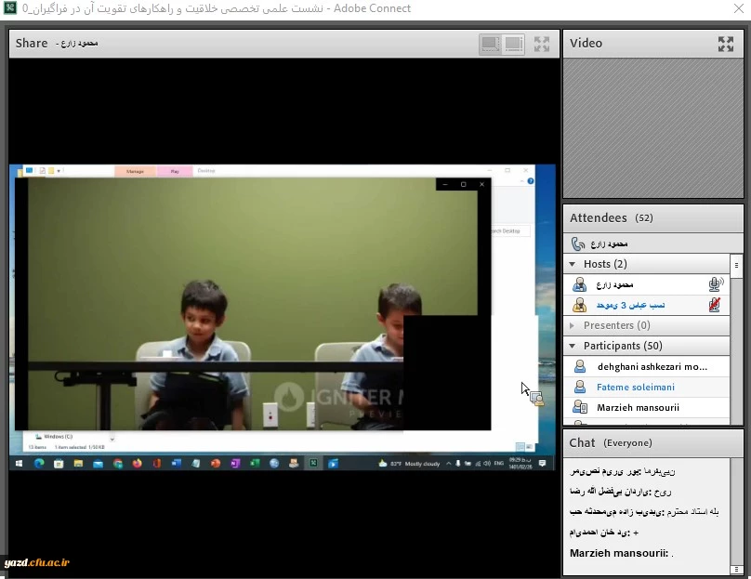Viewport: 751px width, 579px height.
Task: Click the second host's user avatar icon
Action: point(580,305)
